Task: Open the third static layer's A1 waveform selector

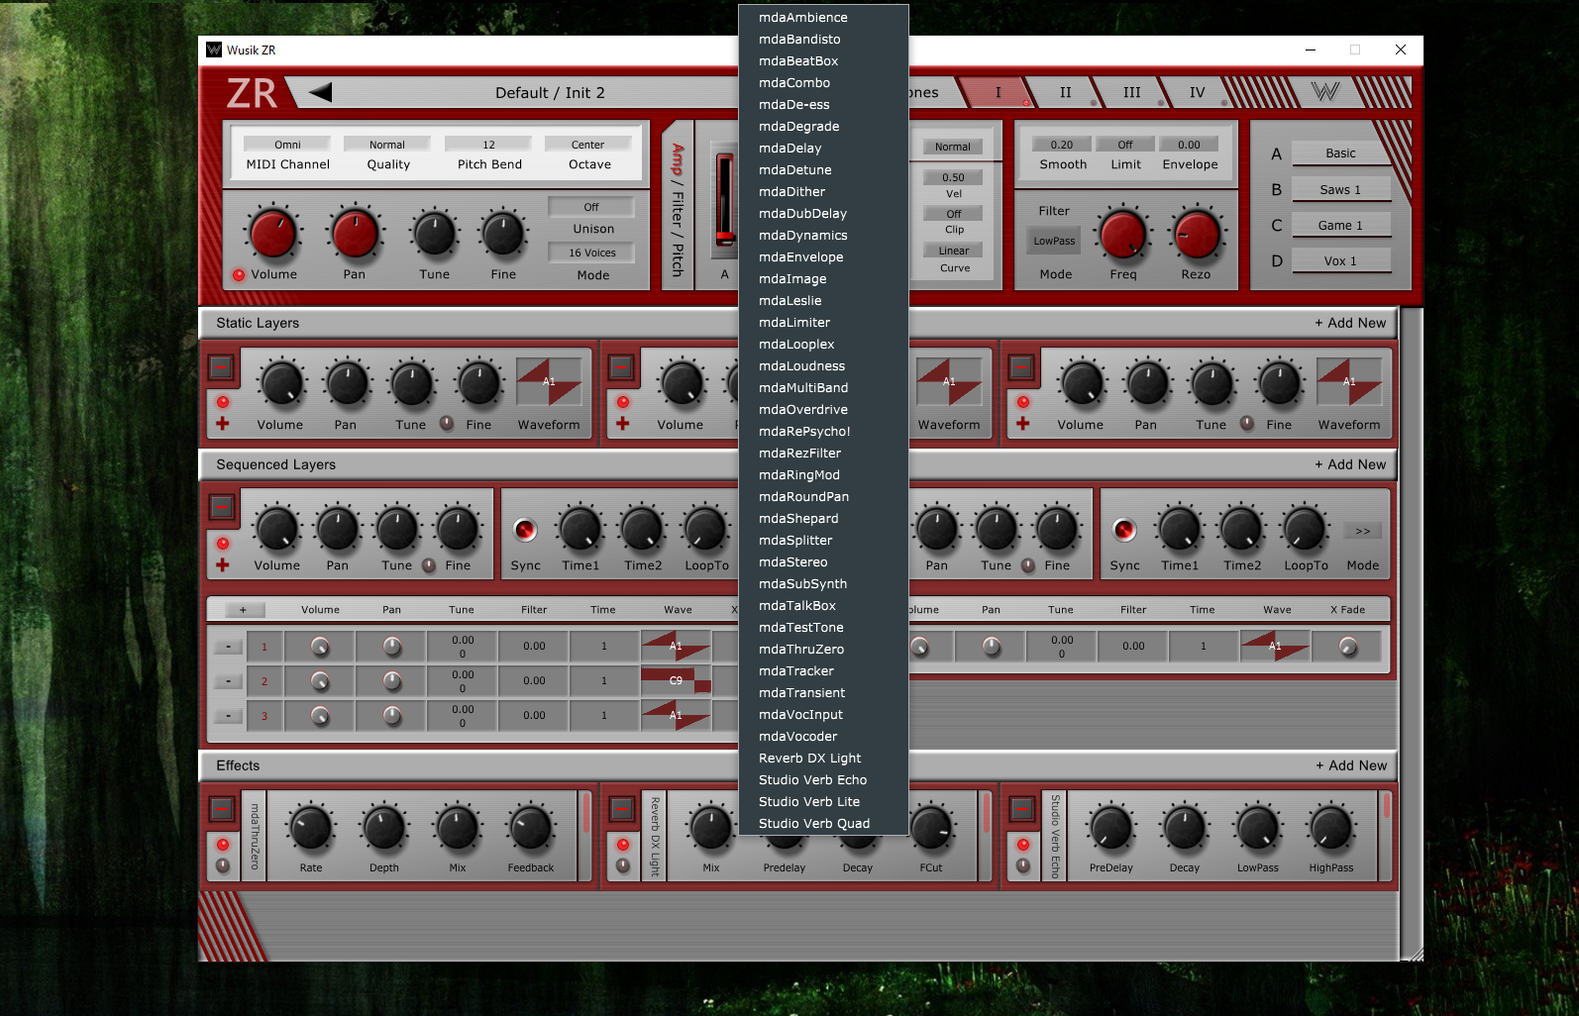Action: coord(1349,382)
